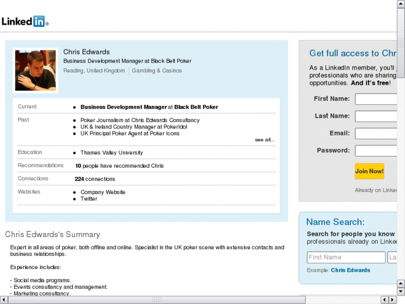Click the scroll up arrow at top right
405x304 pixels.
click(x=401, y=4)
